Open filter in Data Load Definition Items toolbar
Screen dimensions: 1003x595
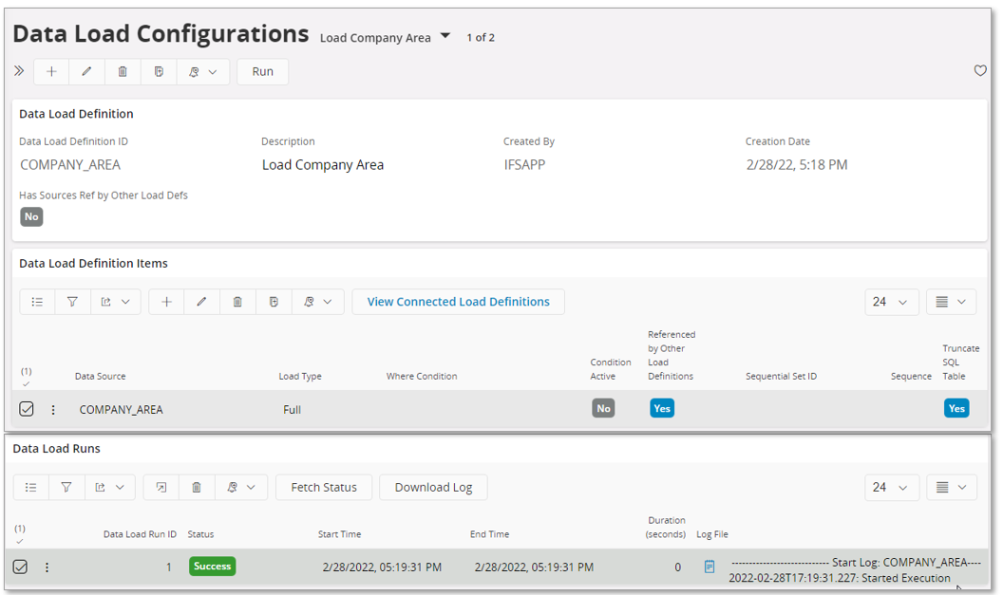pos(72,302)
